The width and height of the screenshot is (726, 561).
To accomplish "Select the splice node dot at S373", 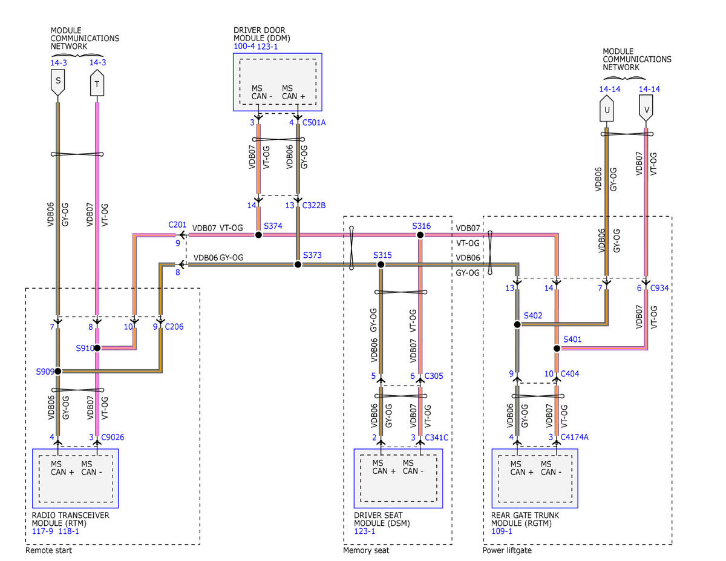I will (298, 264).
